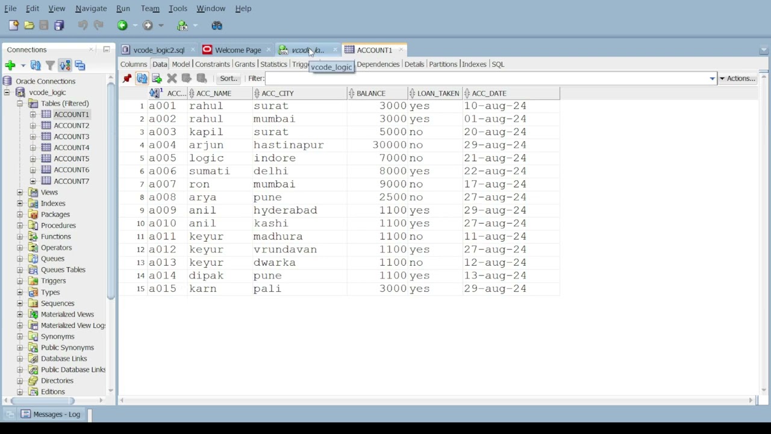Viewport: 771px width, 434px height.
Task: Refresh the ACCOUNT1 data grid
Action: [x=142, y=78]
